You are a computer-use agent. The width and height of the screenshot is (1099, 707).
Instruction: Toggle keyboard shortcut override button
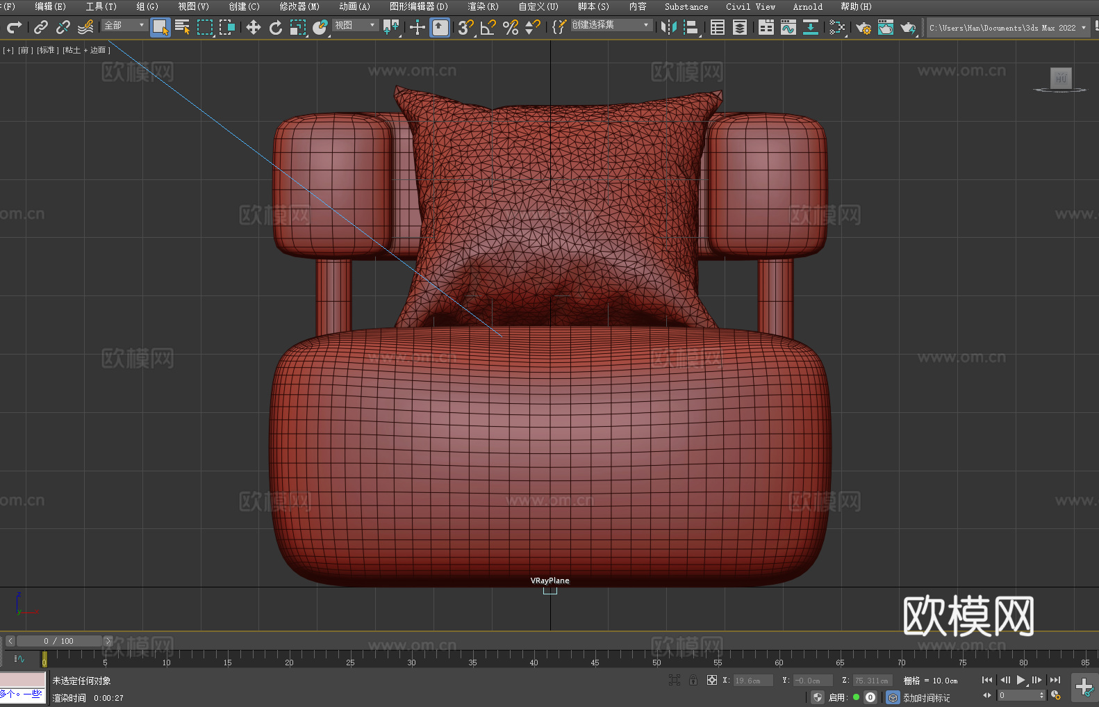coord(440,27)
